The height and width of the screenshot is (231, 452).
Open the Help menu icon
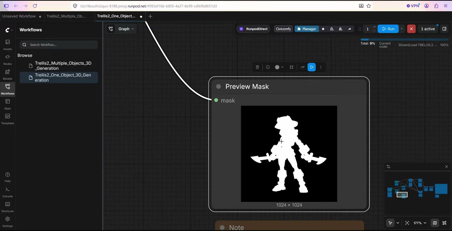click(7, 177)
